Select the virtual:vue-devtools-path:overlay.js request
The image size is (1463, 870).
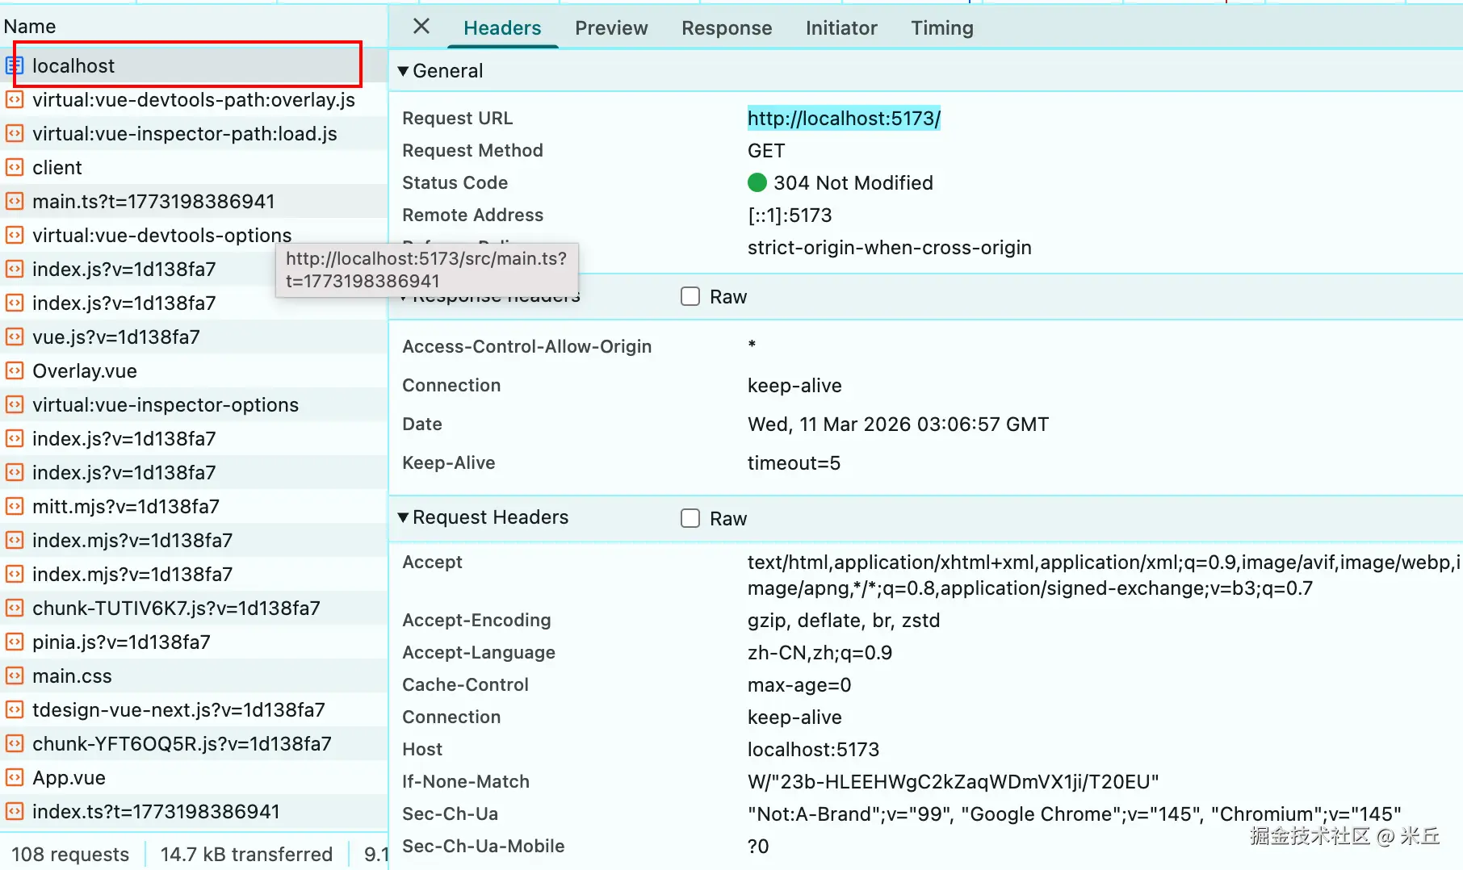194,99
